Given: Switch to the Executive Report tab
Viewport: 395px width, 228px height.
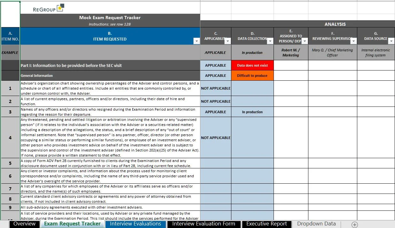Looking at the screenshot, I should pyautogui.click(x=267, y=224).
